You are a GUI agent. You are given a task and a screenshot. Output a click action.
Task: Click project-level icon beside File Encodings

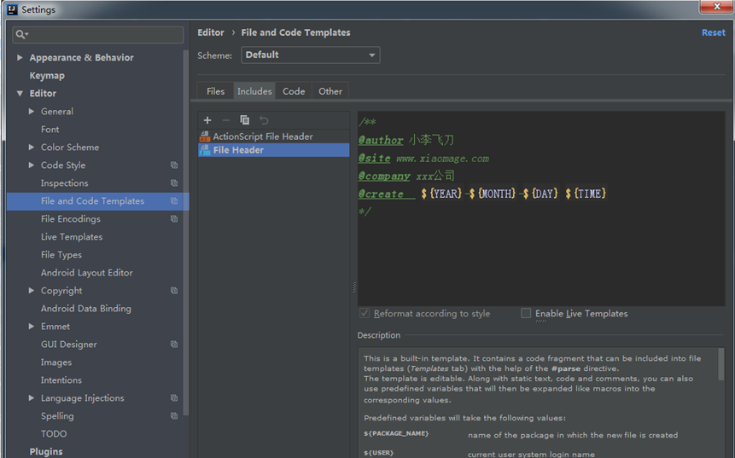click(174, 218)
